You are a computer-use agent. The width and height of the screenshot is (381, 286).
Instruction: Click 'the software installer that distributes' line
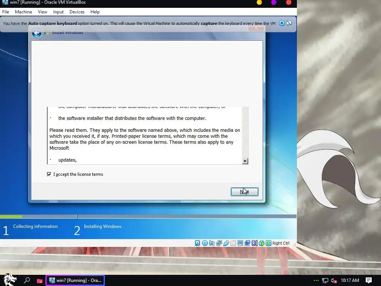132,118
